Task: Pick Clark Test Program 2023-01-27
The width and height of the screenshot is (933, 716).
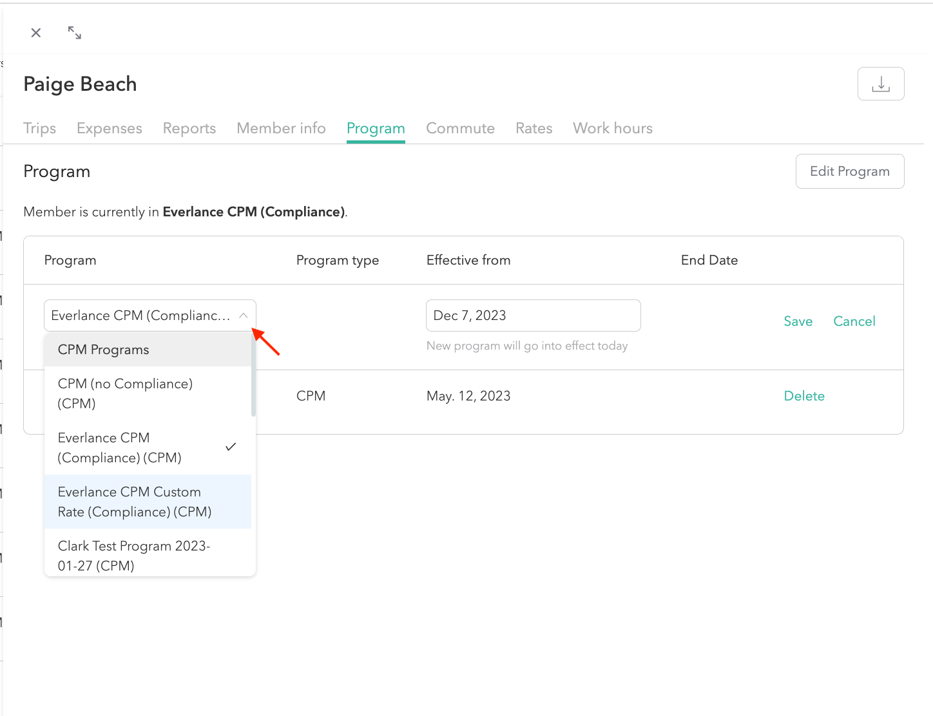Action: click(133, 555)
